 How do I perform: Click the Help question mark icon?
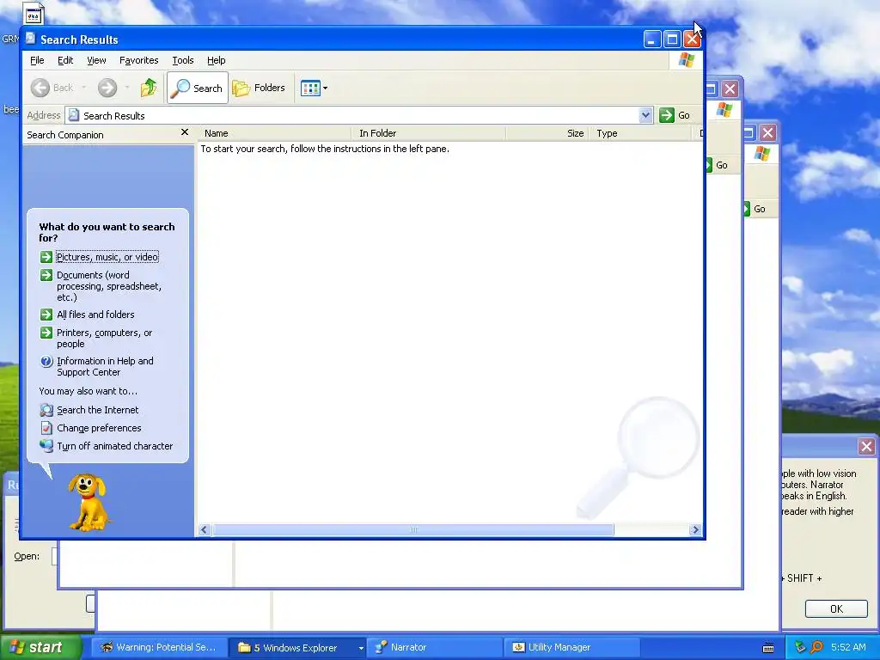46,362
